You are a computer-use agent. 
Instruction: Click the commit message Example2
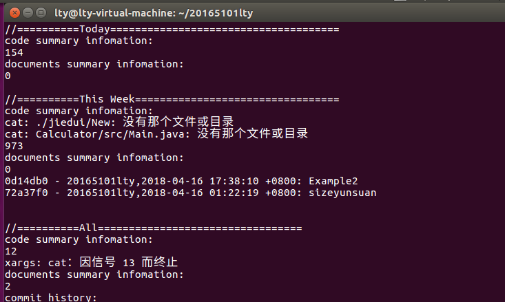point(333,181)
